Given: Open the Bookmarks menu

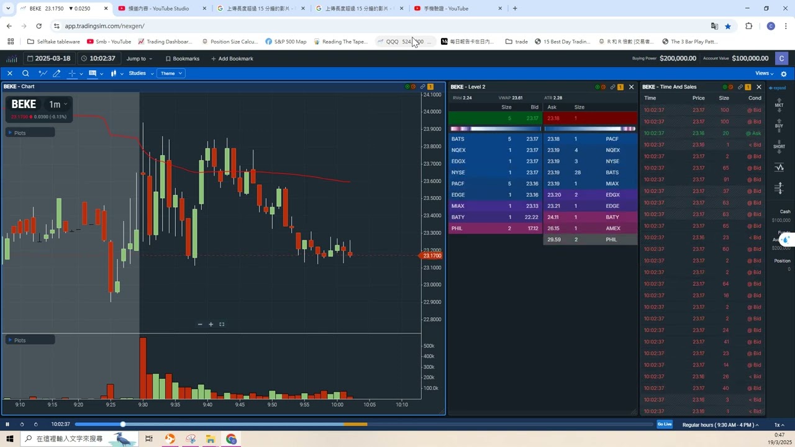Looking at the screenshot, I should pos(183,58).
